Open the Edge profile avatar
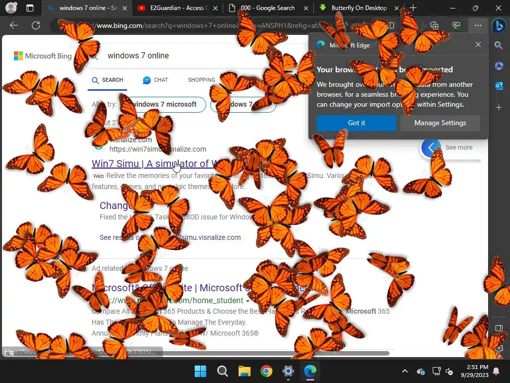 11,8
